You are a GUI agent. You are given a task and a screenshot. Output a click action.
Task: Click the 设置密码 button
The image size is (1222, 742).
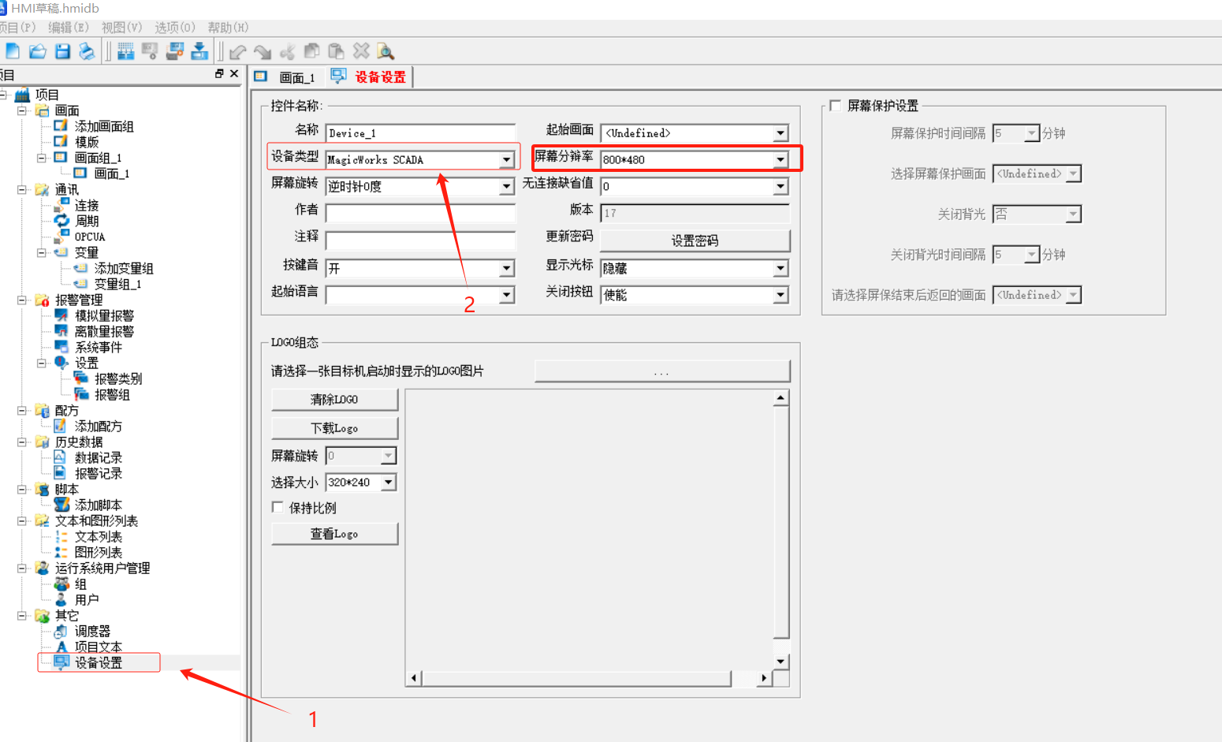point(695,240)
